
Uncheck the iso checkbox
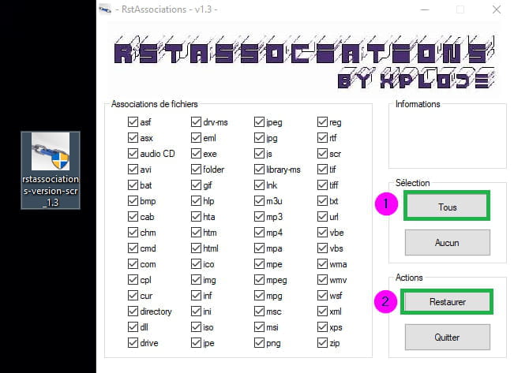[196, 326]
